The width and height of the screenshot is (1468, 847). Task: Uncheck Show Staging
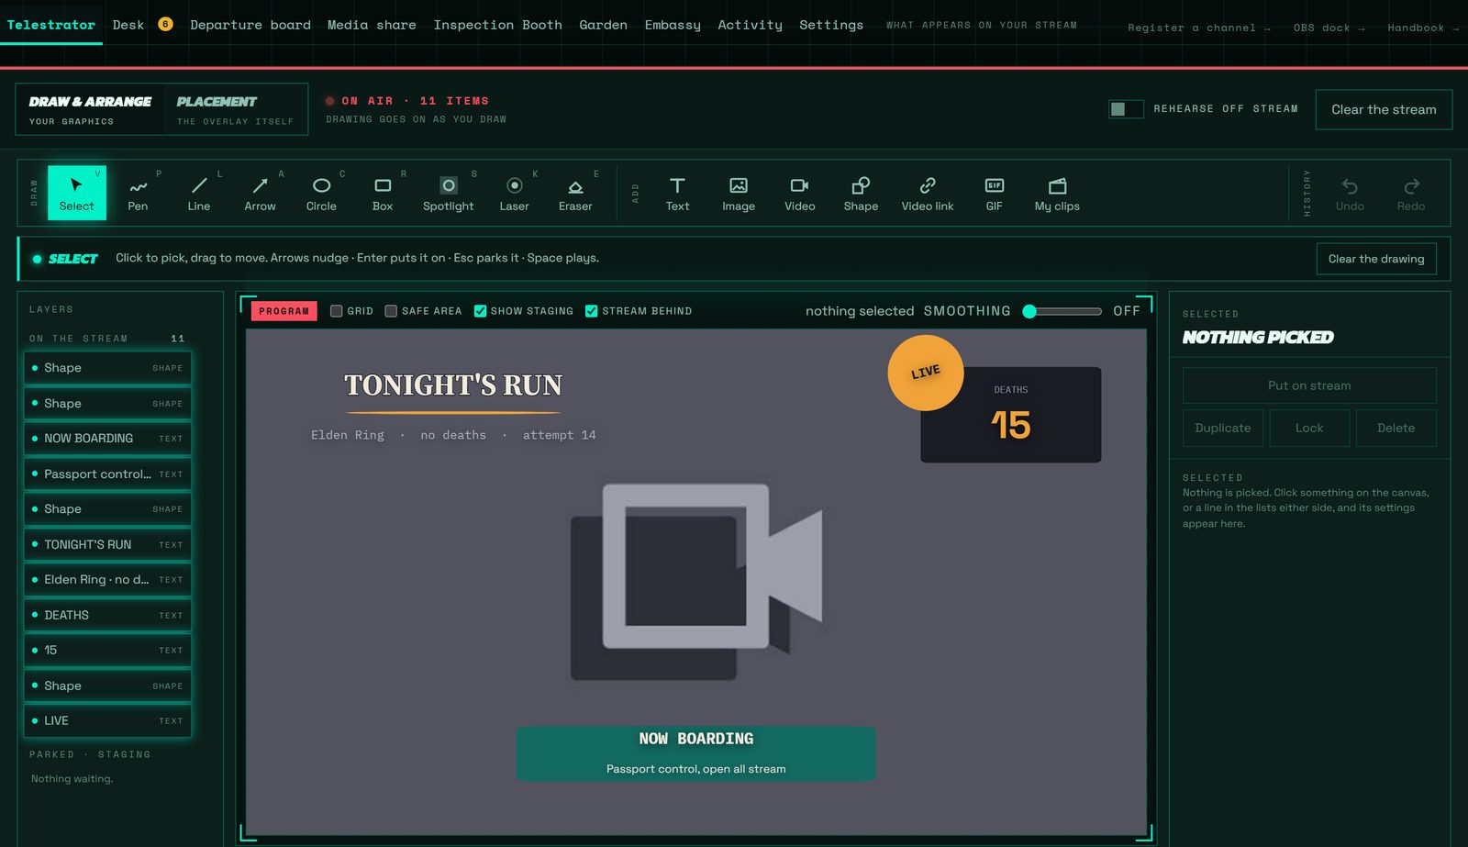coord(480,311)
